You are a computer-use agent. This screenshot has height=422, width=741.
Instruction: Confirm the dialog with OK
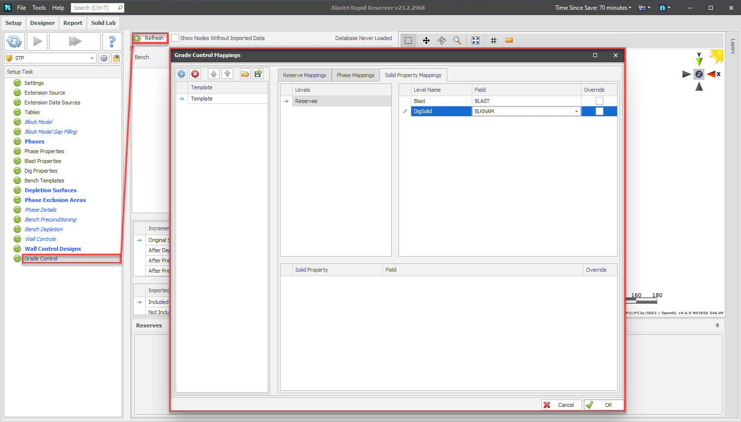[x=604, y=404]
